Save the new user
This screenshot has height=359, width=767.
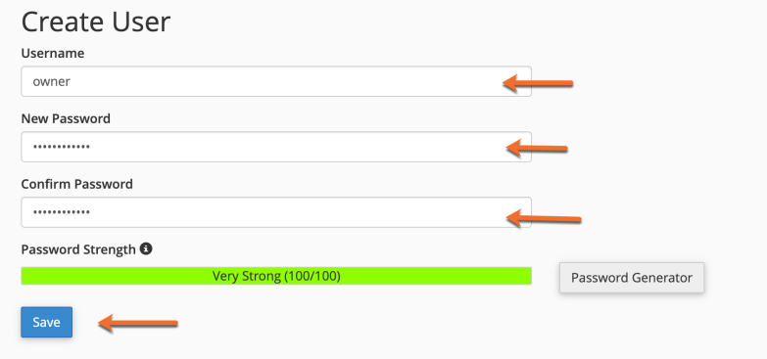point(46,322)
